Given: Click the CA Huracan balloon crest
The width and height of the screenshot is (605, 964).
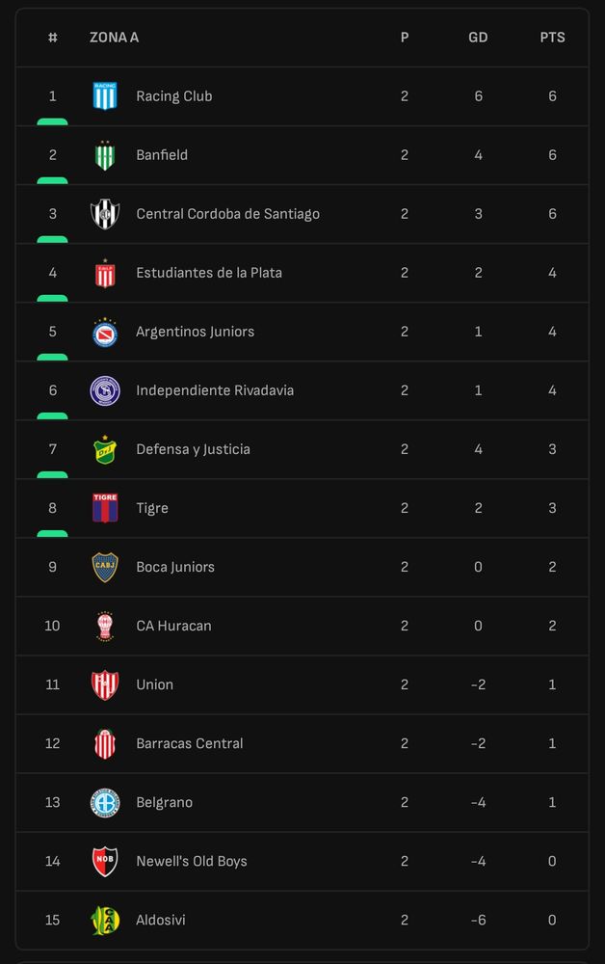Looking at the screenshot, I should 105,626.
